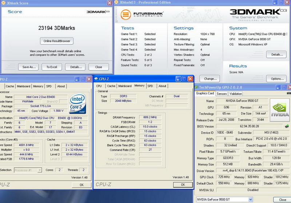Screen dimensions: 291x203
Task: Click 3DMark Score title bar icon
Action: [3, 3]
